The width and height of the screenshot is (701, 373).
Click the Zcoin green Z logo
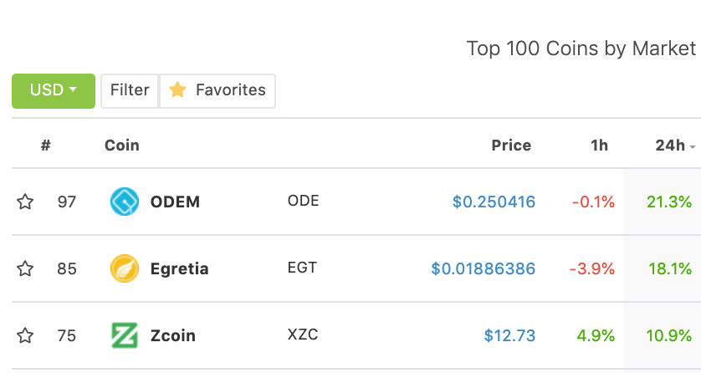click(x=125, y=335)
